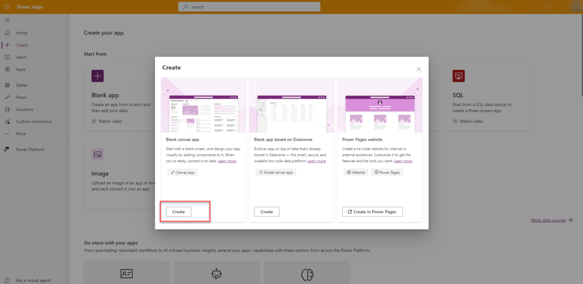Click Create under Blank canvas app

178,212
